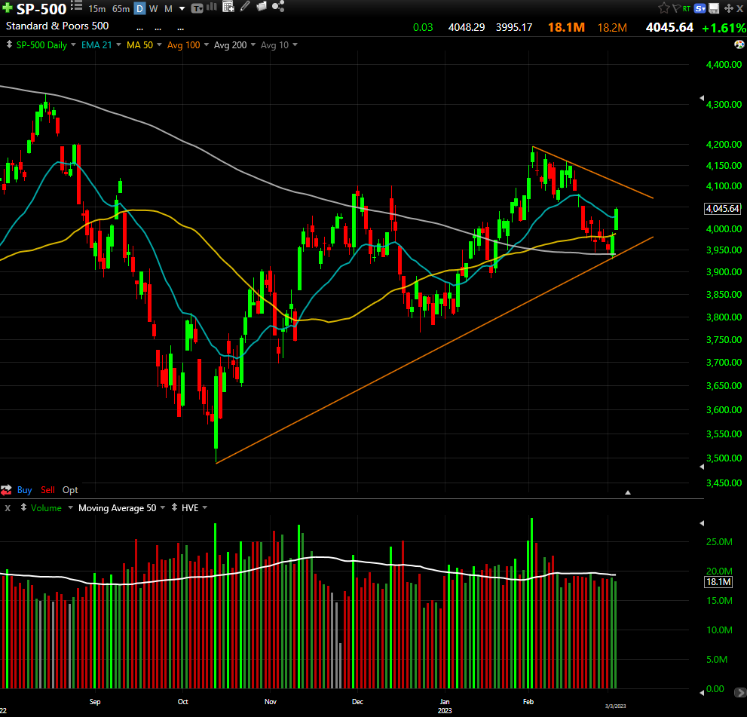Image resolution: width=747 pixels, height=717 pixels.
Task: Click the green 0.03 header value
Action: click(423, 27)
